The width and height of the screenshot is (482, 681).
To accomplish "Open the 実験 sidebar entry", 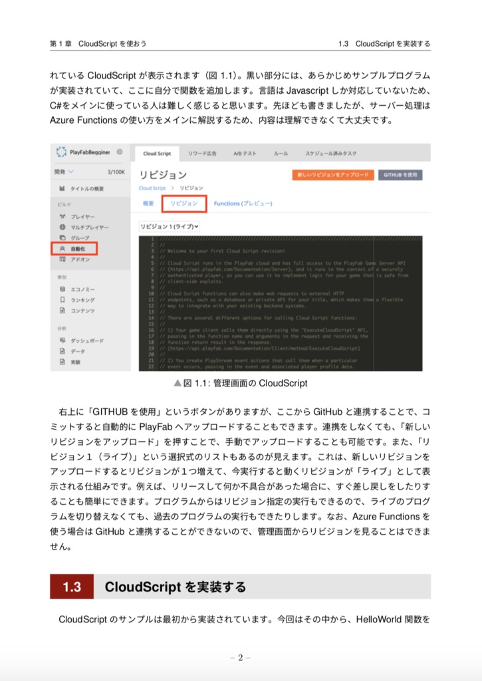I will tap(76, 362).
